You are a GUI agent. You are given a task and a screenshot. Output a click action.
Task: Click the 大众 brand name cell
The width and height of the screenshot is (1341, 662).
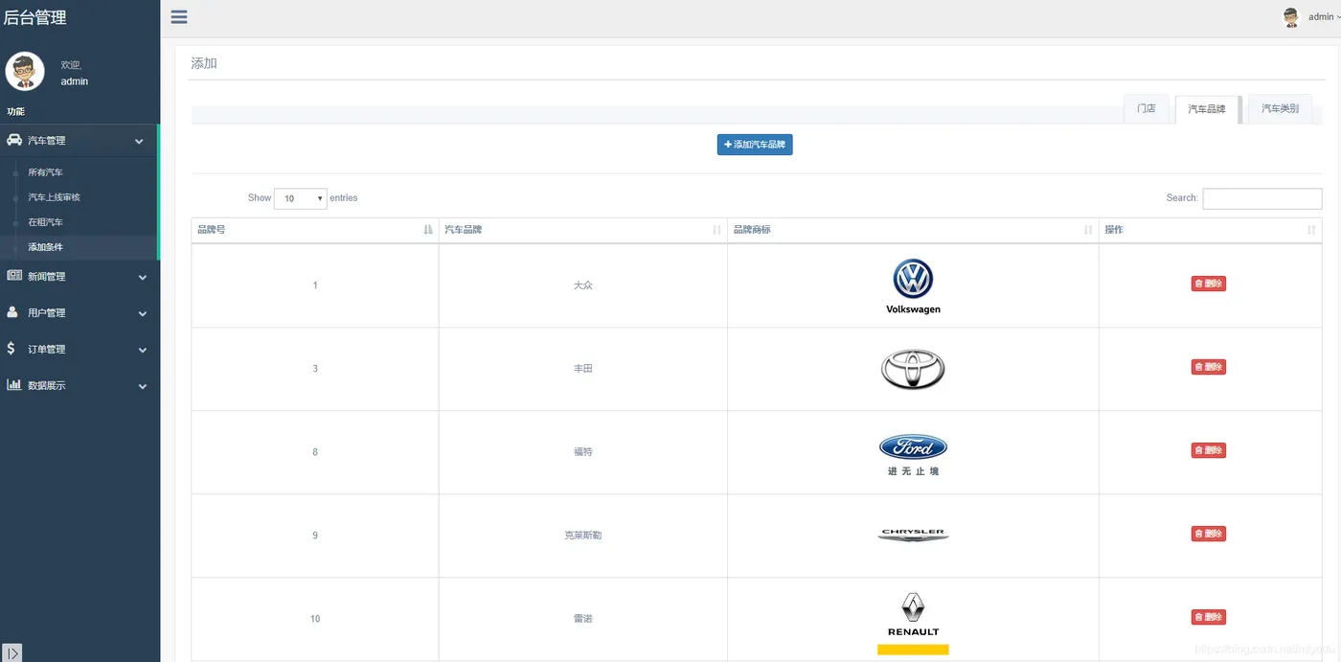583,285
